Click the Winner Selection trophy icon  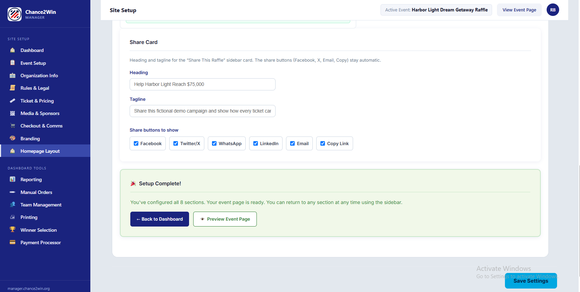pyautogui.click(x=13, y=230)
